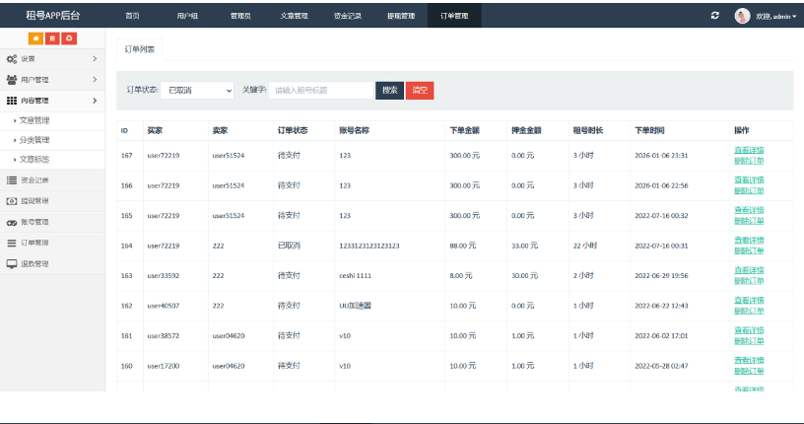Click 删除订单 for order 160
Screen dimensions: 804x424
[749, 371]
